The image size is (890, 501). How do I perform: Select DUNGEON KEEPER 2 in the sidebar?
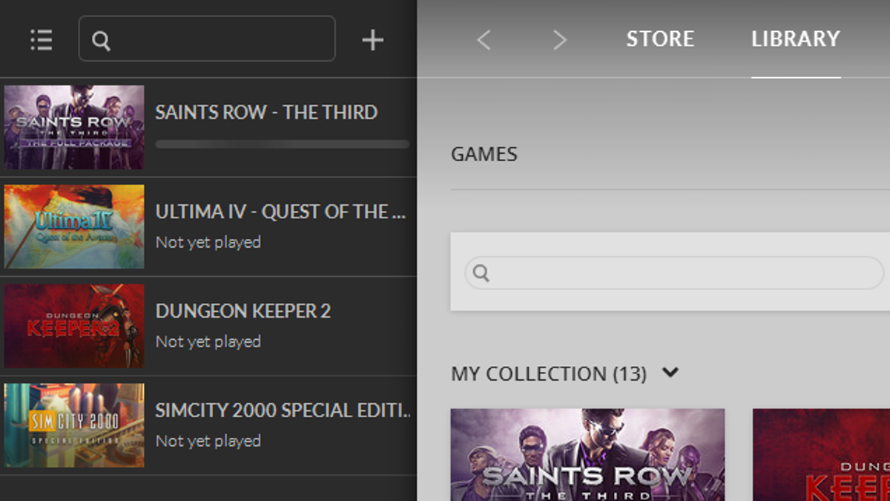coord(208,326)
